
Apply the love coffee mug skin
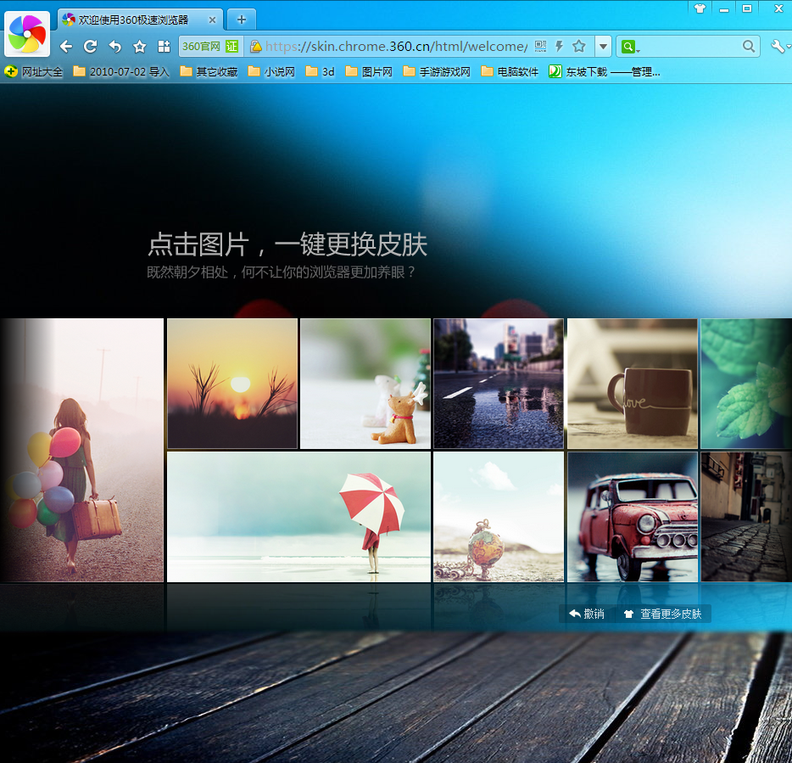tap(633, 384)
